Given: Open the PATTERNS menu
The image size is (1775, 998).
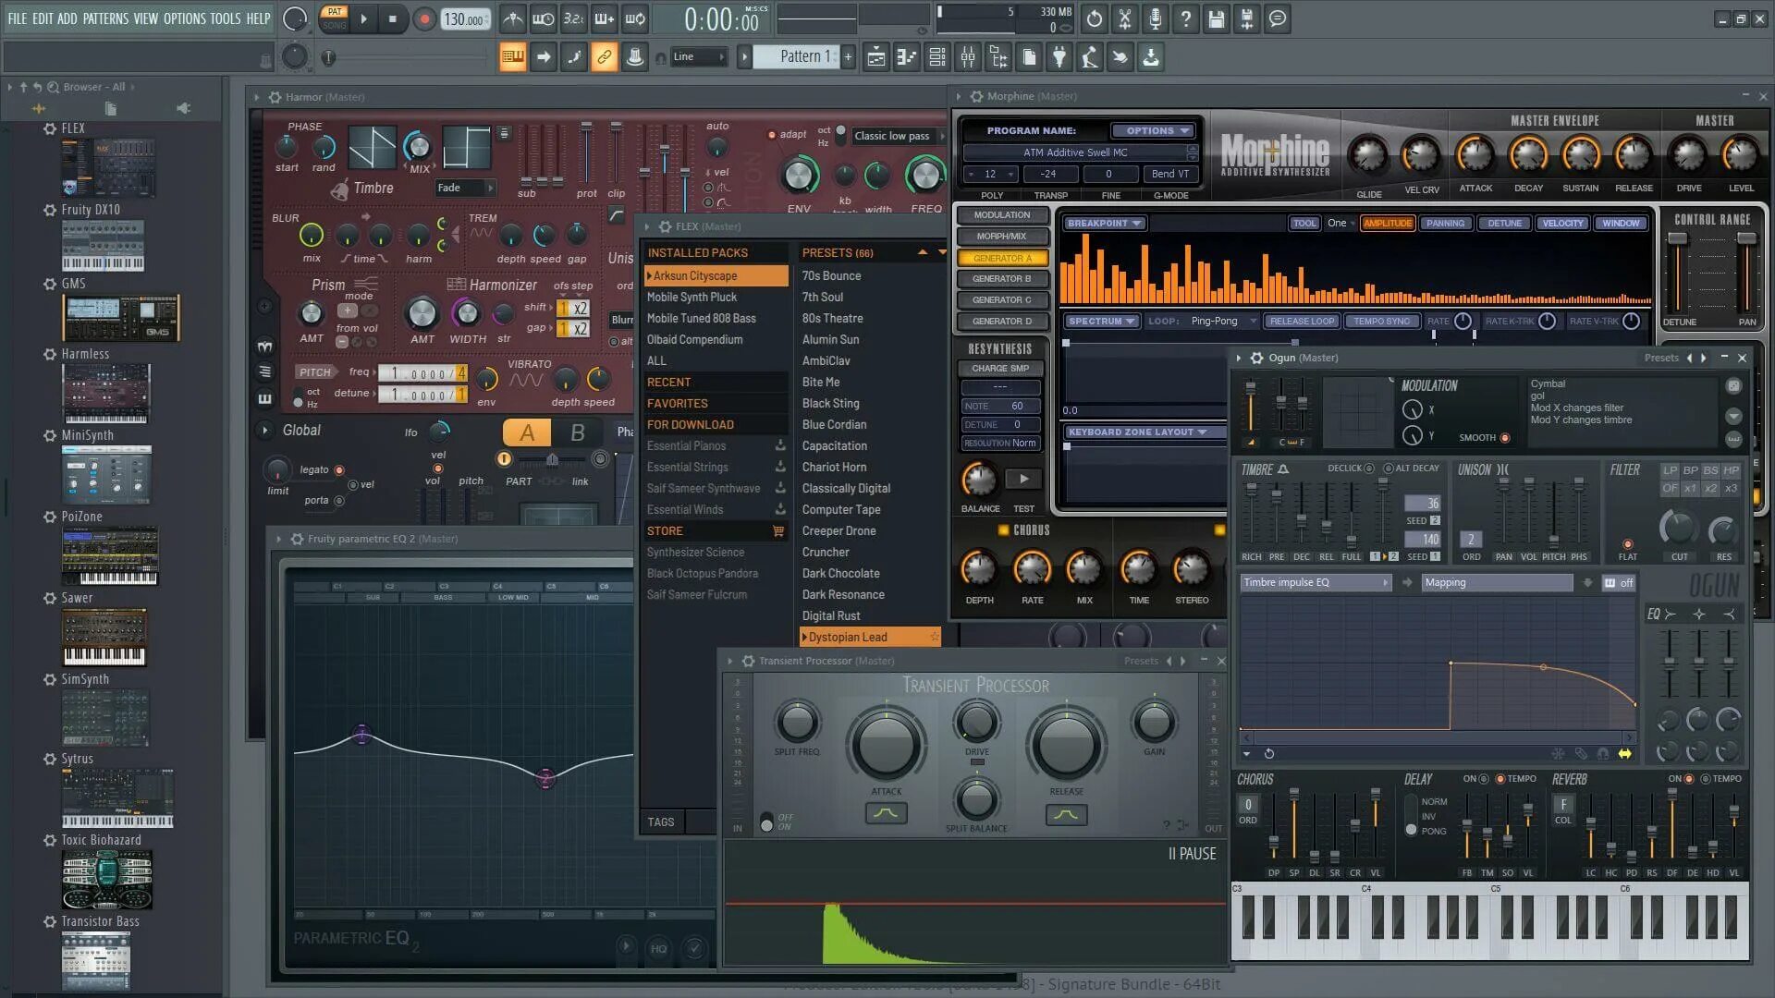Looking at the screenshot, I should (105, 18).
